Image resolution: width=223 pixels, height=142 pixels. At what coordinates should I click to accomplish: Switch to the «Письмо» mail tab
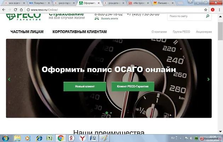tap(164, 3)
